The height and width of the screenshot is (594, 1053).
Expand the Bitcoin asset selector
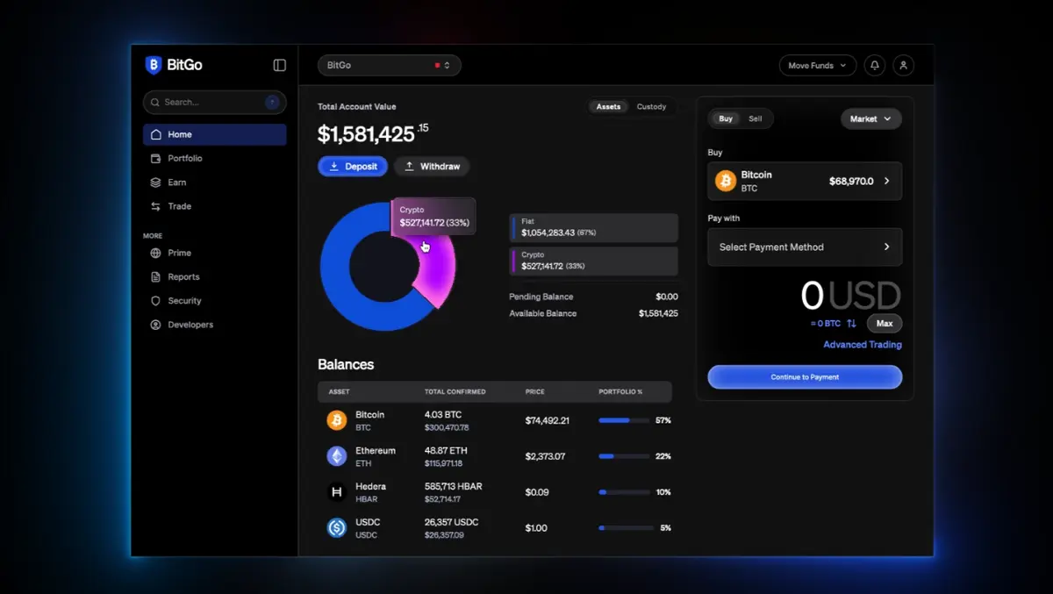click(805, 181)
